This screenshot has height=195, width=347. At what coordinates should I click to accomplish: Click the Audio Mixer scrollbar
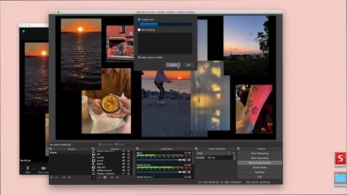(x=193, y=158)
